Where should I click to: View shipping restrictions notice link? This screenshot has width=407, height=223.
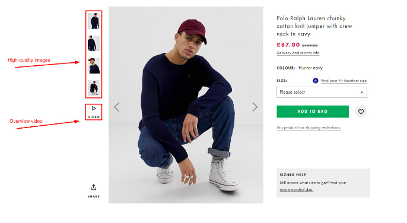click(309, 128)
